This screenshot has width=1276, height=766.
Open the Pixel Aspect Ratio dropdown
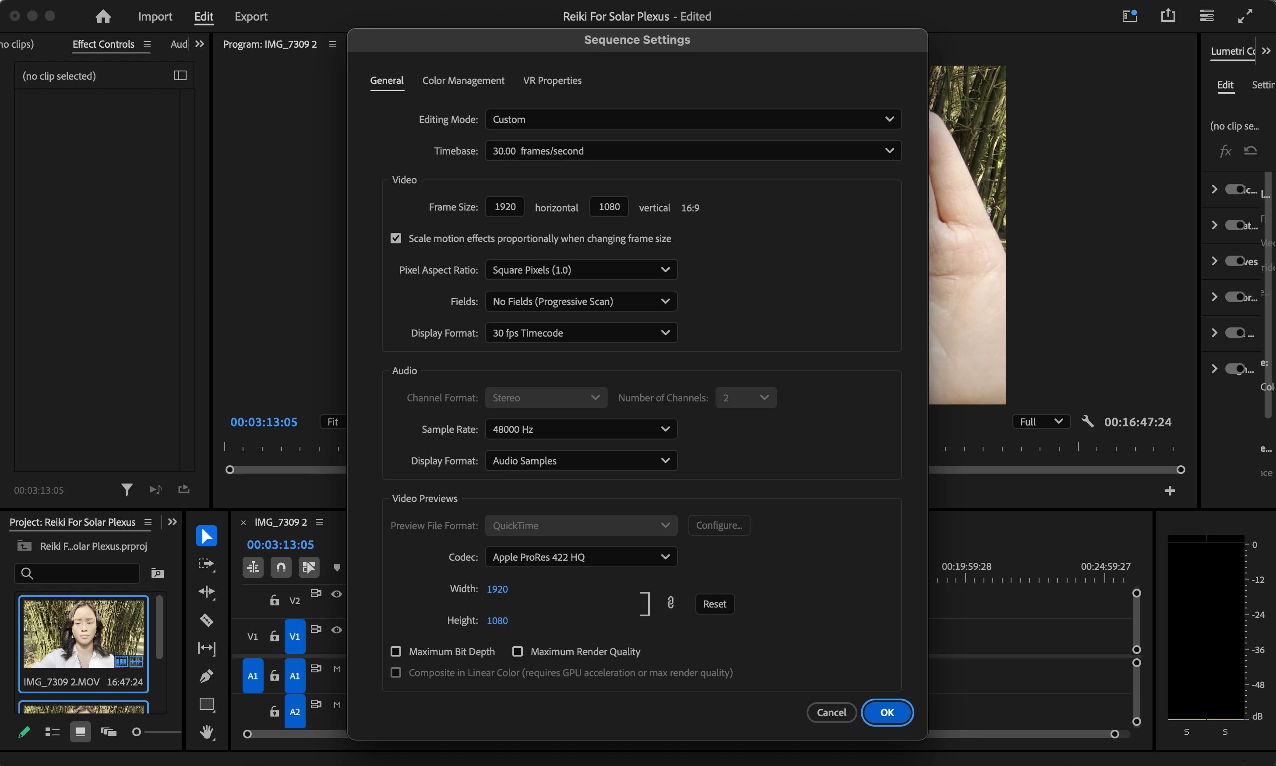pyautogui.click(x=581, y=270)
